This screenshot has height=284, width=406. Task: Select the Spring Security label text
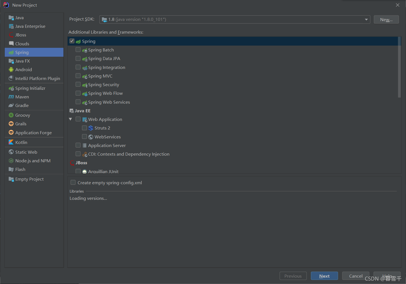[104, 85]
